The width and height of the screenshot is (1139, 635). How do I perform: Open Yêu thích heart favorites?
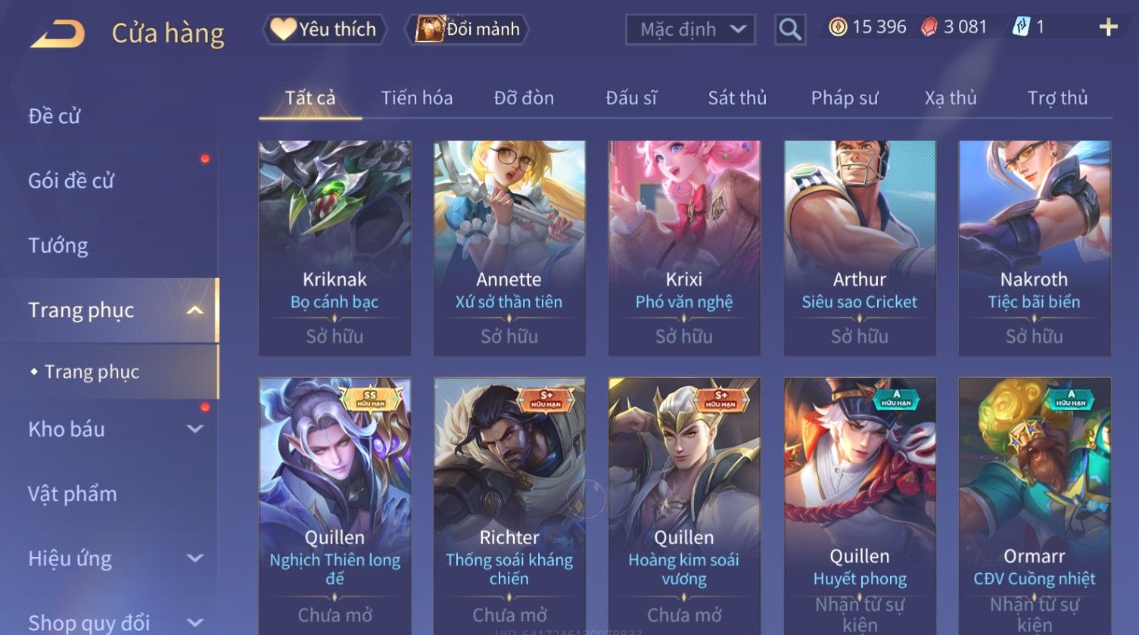(325, 30)
